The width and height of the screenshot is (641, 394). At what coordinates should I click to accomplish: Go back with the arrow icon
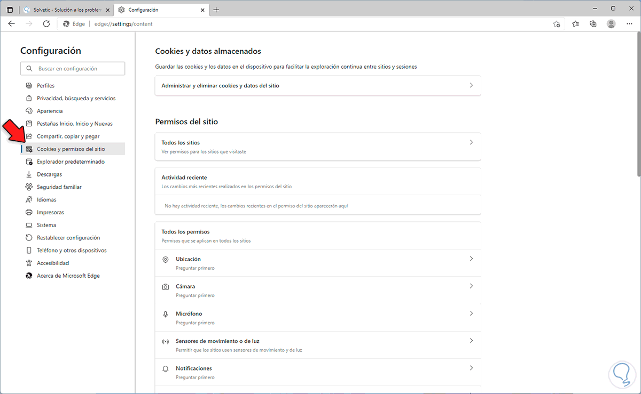(12, 24)
